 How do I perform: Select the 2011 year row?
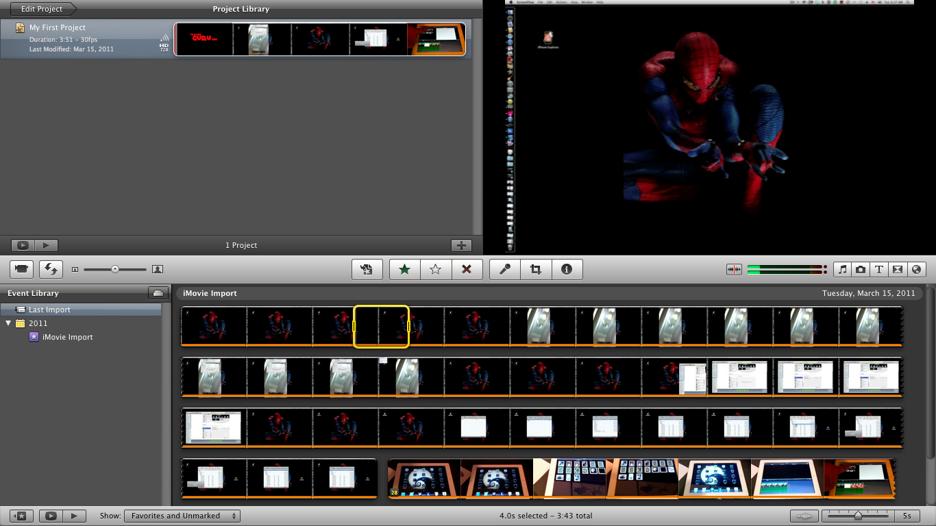[x=80, y=323]
